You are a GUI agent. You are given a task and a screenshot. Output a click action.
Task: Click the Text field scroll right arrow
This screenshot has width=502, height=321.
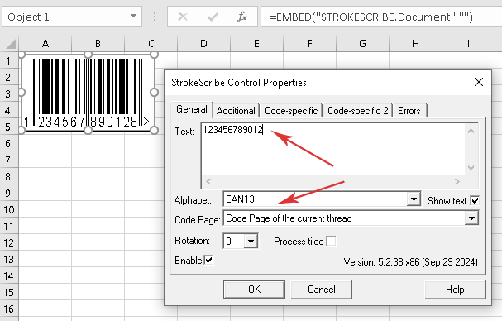tap(457, 182)
